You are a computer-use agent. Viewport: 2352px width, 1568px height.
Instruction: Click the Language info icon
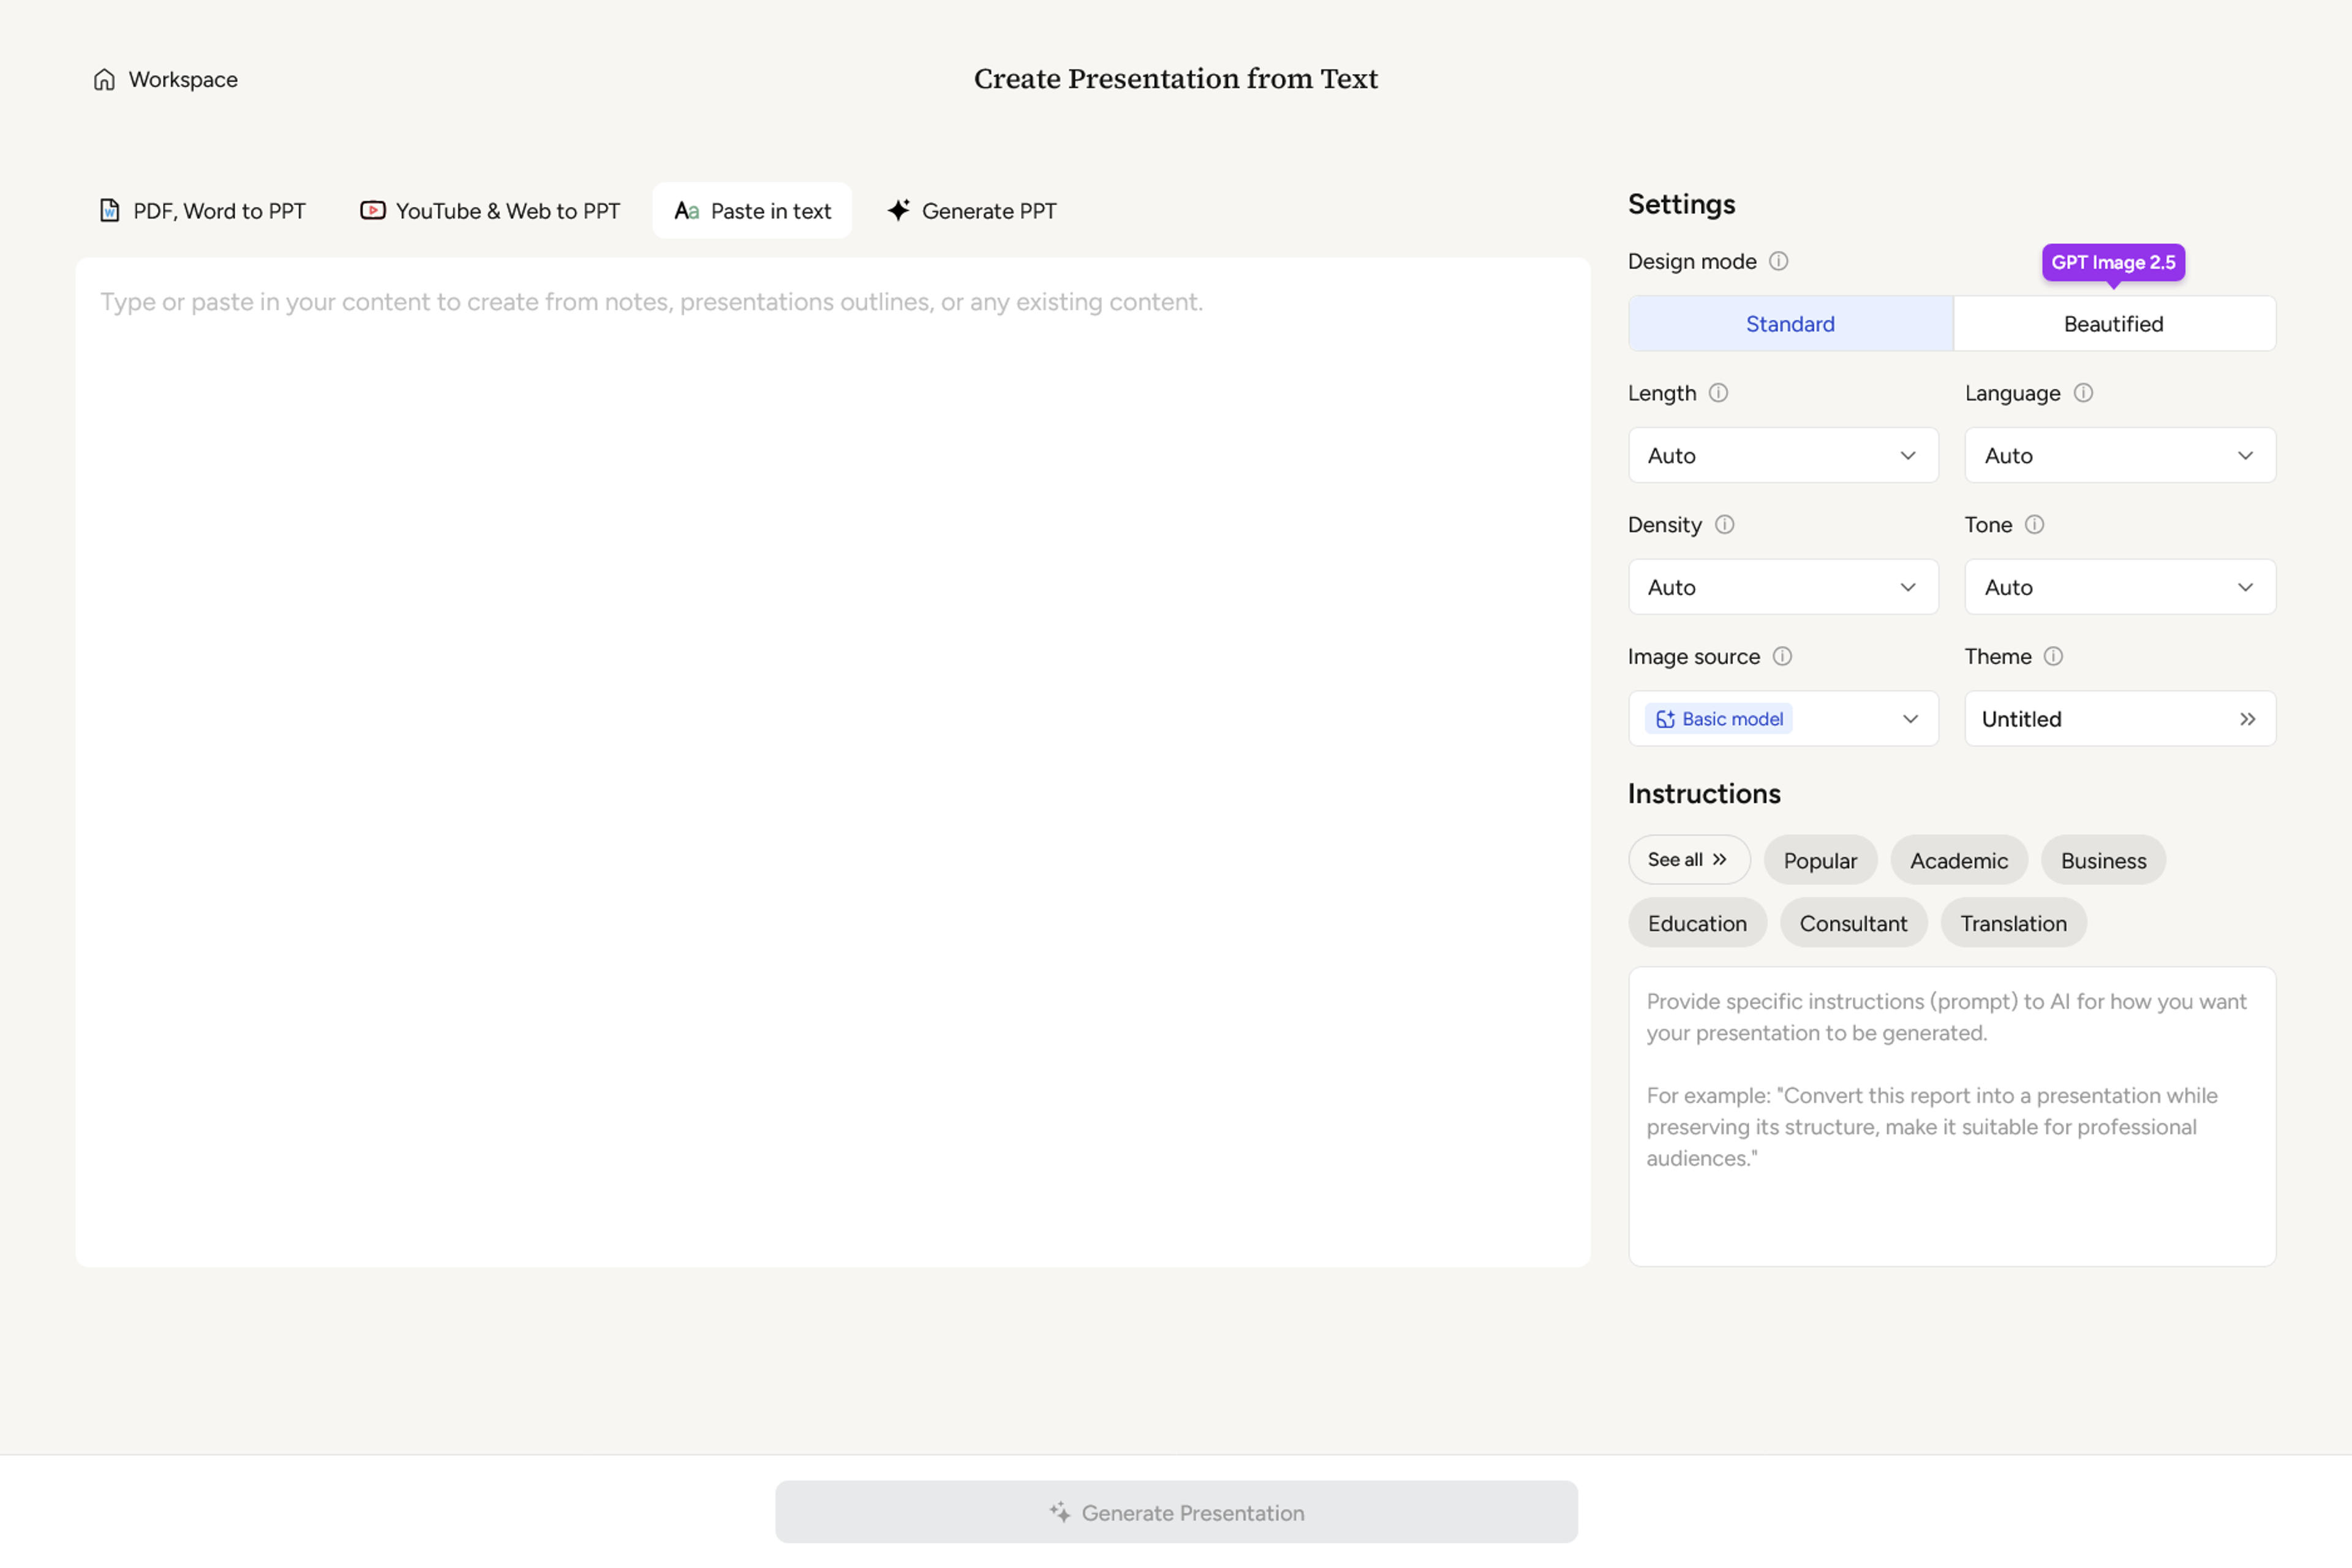2083,393
